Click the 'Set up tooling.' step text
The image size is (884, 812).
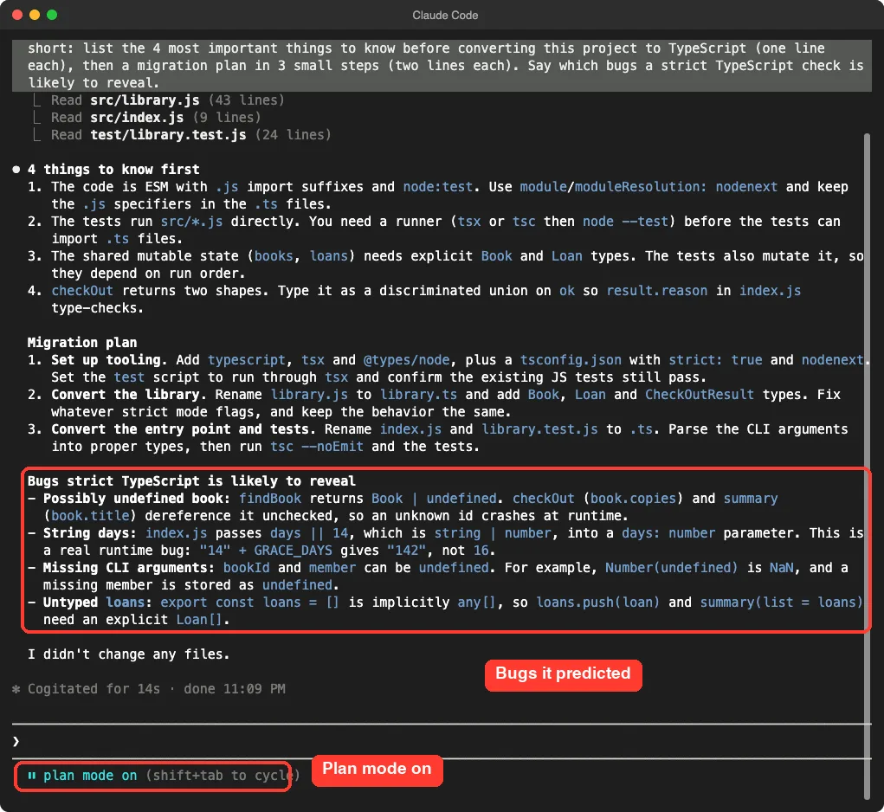109,359
